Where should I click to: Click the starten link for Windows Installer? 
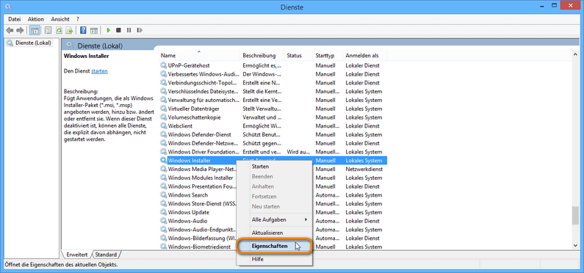click(99, 71)
